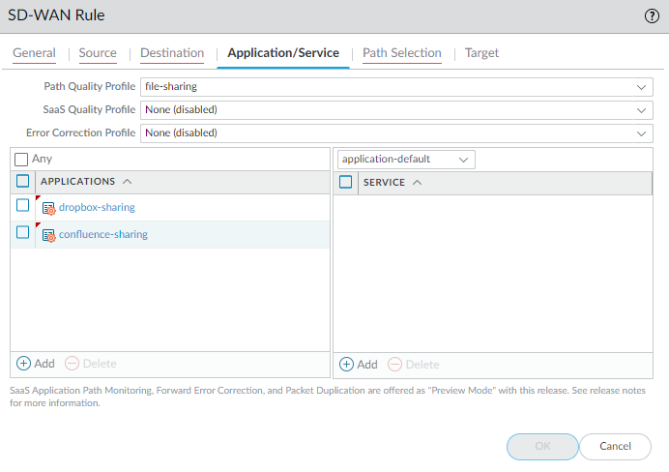Enable the Any applications checkbox

point(21,159)
